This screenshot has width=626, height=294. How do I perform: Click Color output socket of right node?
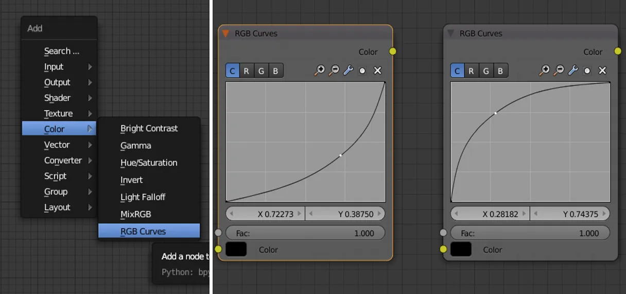coord(618,51)
